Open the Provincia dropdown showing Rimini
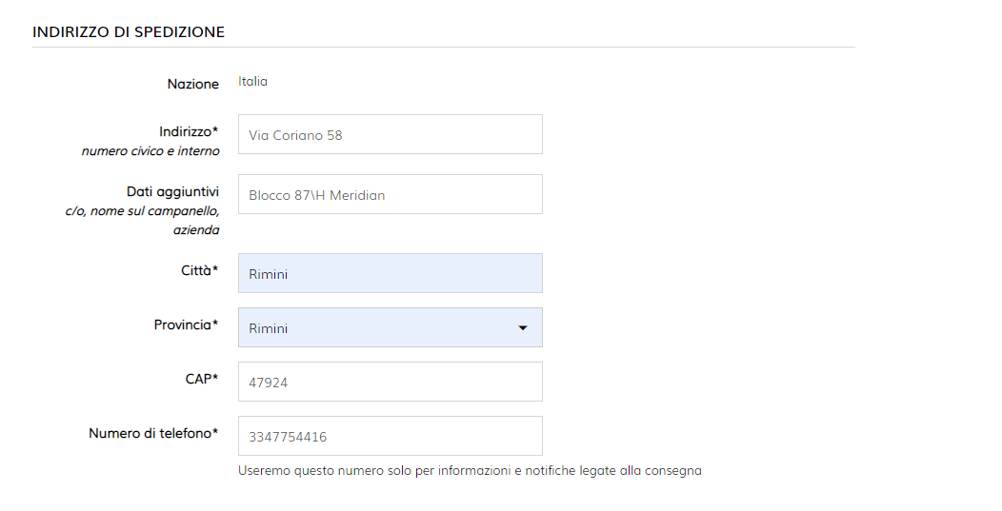The image size is (1002, 511). (x=381, y=327)
